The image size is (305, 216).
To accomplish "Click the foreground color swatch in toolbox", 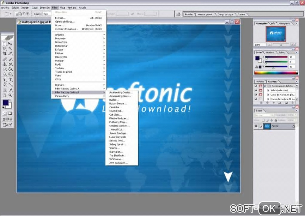I will 6,102.
